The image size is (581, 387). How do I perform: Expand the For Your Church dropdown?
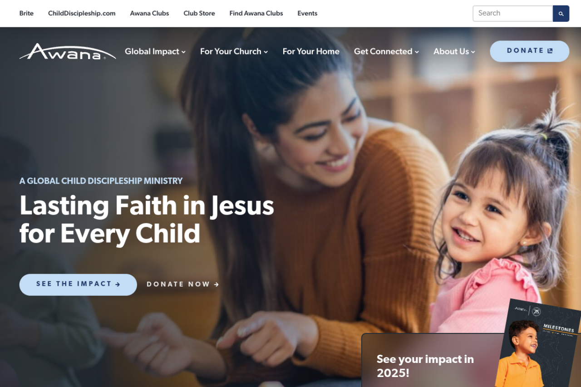[234, 51]
